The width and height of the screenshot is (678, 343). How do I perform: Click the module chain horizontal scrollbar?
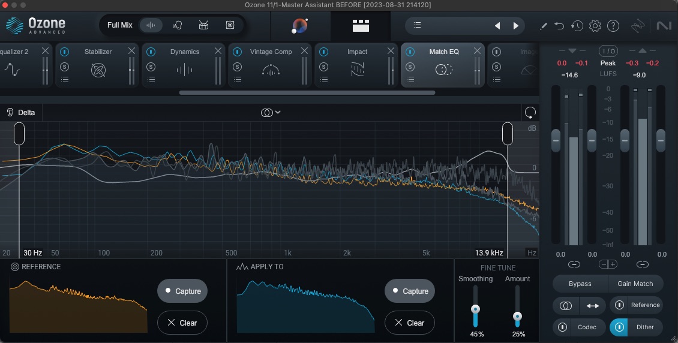point(307,92)
